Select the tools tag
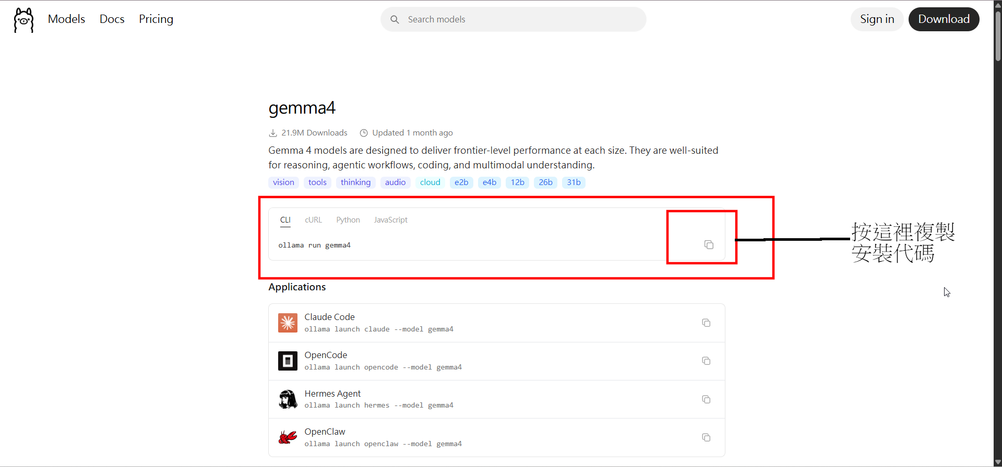 [317, 182]
